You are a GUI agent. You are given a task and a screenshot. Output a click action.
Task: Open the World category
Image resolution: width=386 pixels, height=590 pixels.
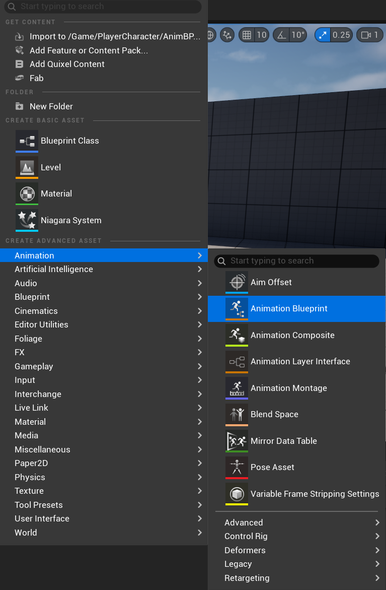(x=104, y=533)
